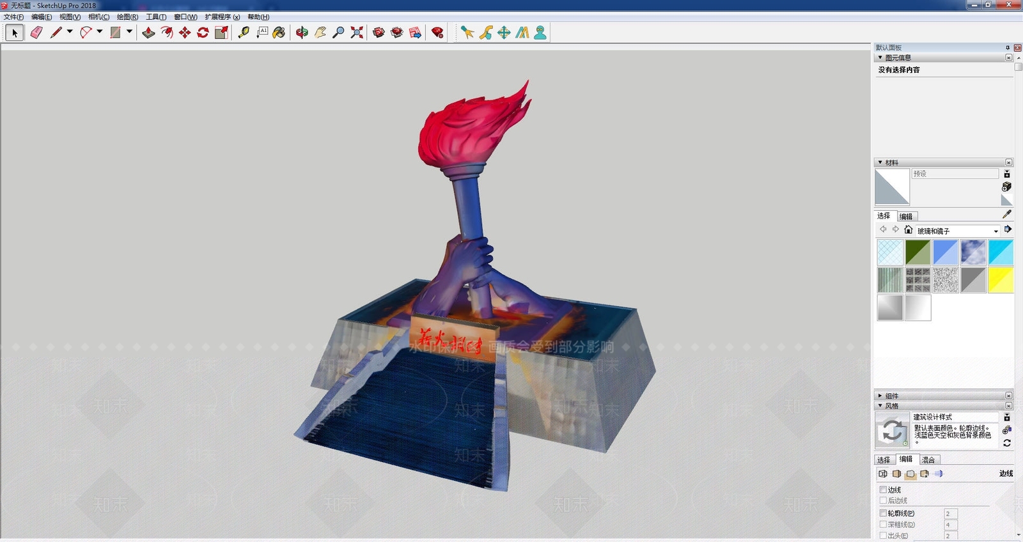Select the Pan hand tool
Image resolution: width=1023 pixels, height=542 pixels.
(x=320, y=33)
